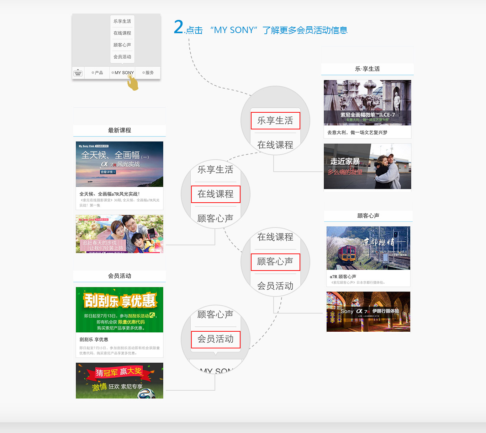The image size is (486, 433).
Task: Select 在线课程 in the phone popup menu
Action: [x=122, y=33]
